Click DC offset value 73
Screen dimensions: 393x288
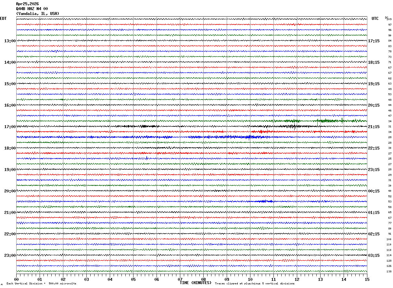click(390, 57)
